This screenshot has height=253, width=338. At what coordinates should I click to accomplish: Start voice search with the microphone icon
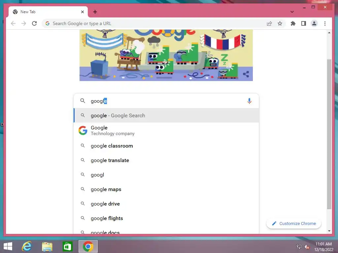[x=249, y=101]
